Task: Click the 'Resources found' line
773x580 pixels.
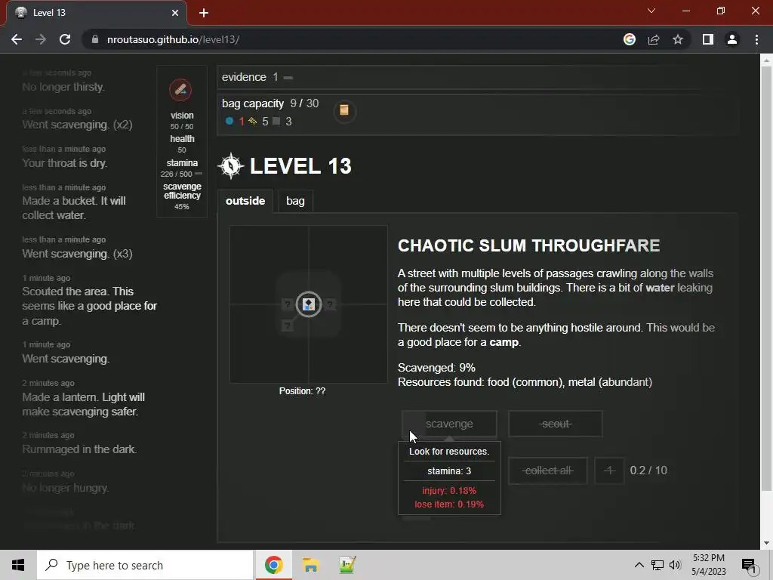Action: click(x=525, y=382)
